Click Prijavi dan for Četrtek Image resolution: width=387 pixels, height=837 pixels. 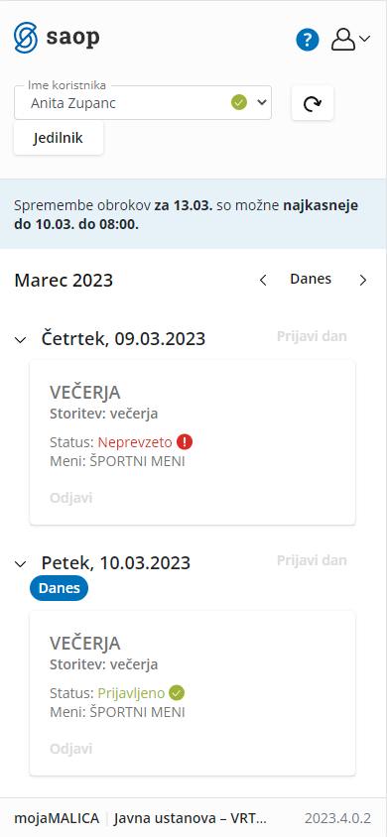(x=312, y=336)
